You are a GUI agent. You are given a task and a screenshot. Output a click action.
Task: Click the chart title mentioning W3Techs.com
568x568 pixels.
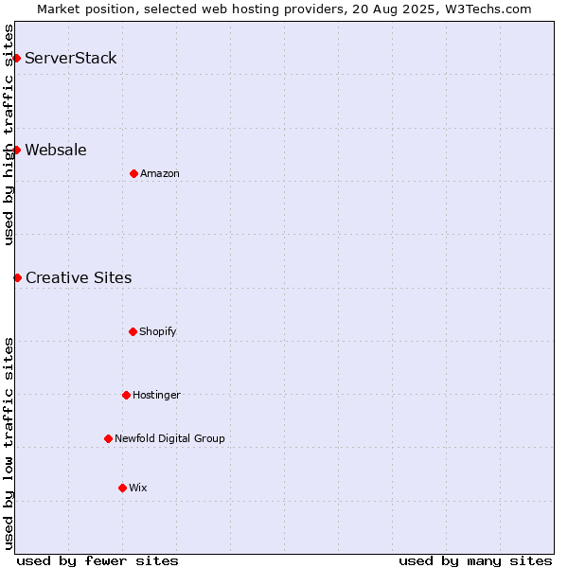[x=284, y=9]
